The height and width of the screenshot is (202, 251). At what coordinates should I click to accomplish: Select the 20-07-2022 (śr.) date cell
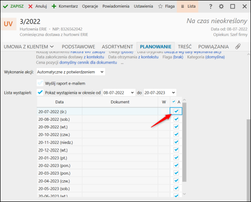[x=60, y=112]
